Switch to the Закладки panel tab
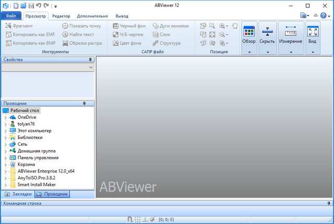The image size is (334, 224). point(18,194)
